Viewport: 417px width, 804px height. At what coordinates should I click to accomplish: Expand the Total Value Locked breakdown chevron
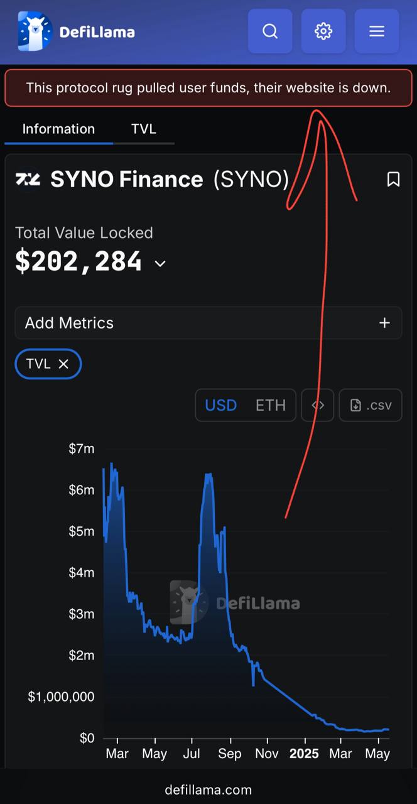[160, 264]
